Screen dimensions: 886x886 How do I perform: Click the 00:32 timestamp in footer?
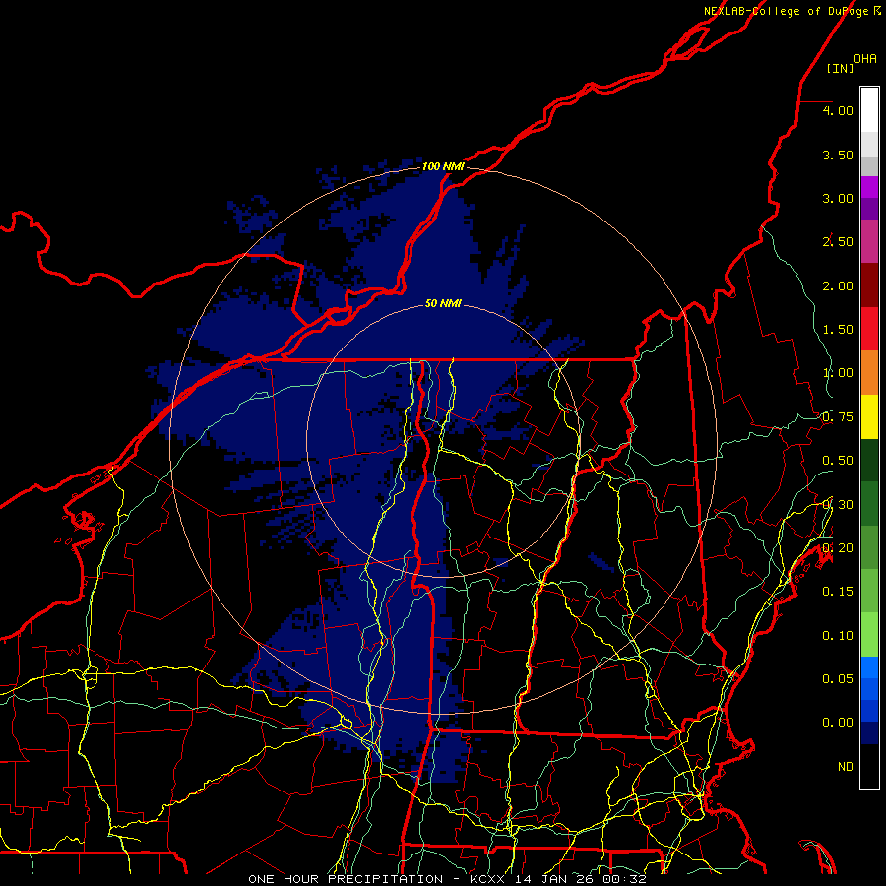pos(624,879)
